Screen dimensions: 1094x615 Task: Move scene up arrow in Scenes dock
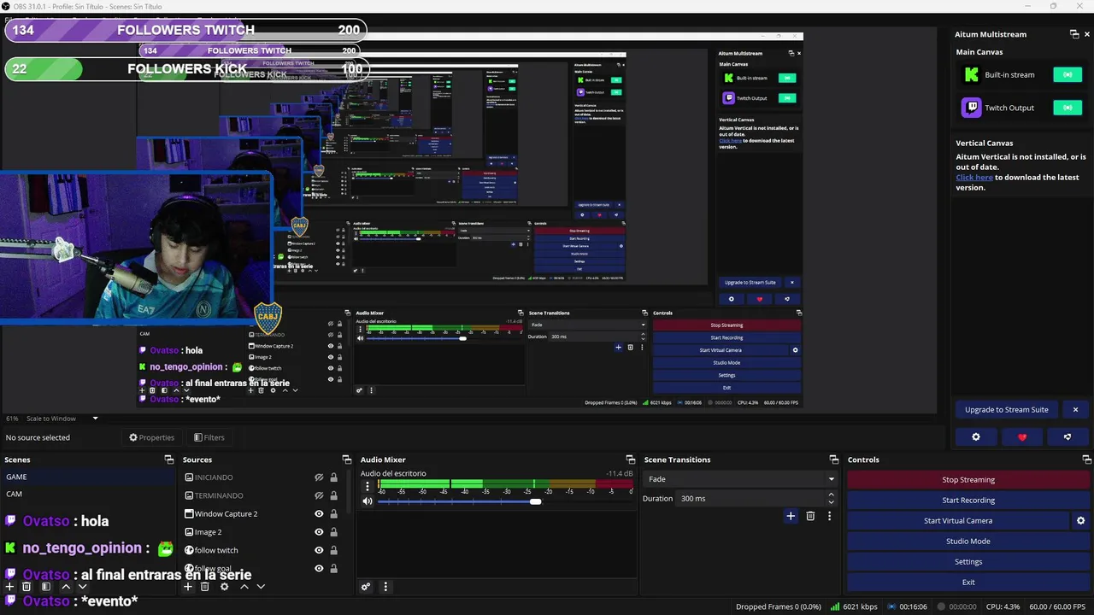(x=65, y=587)
